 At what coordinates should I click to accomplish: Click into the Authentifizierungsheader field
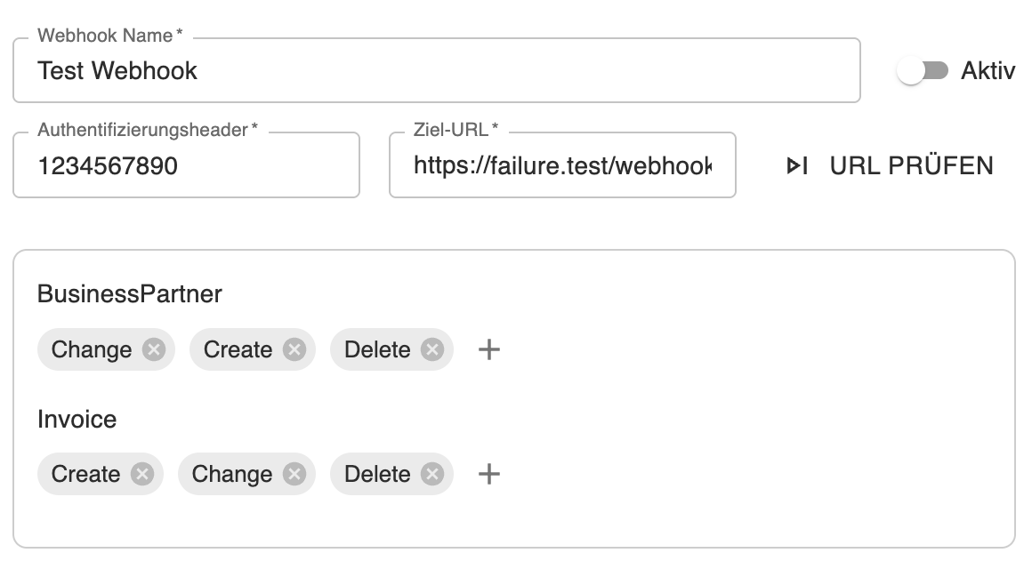pos(186,165)
